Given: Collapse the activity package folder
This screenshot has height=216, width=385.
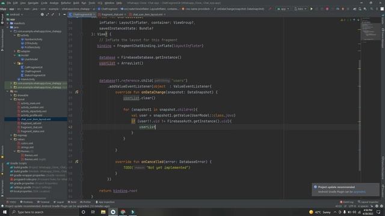Looking at the screenshot, I should 15,35.
